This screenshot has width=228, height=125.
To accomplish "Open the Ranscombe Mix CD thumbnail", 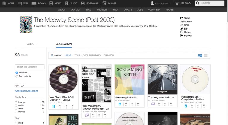I will coord(195,79).
